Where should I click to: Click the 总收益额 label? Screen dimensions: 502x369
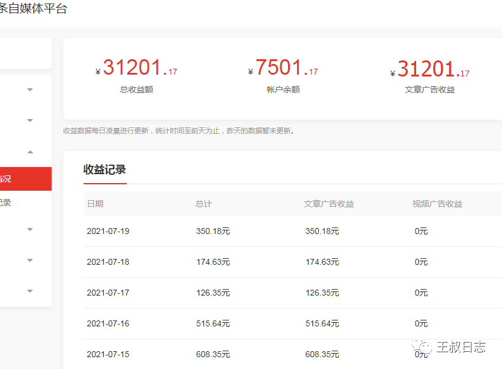(137, 89)
